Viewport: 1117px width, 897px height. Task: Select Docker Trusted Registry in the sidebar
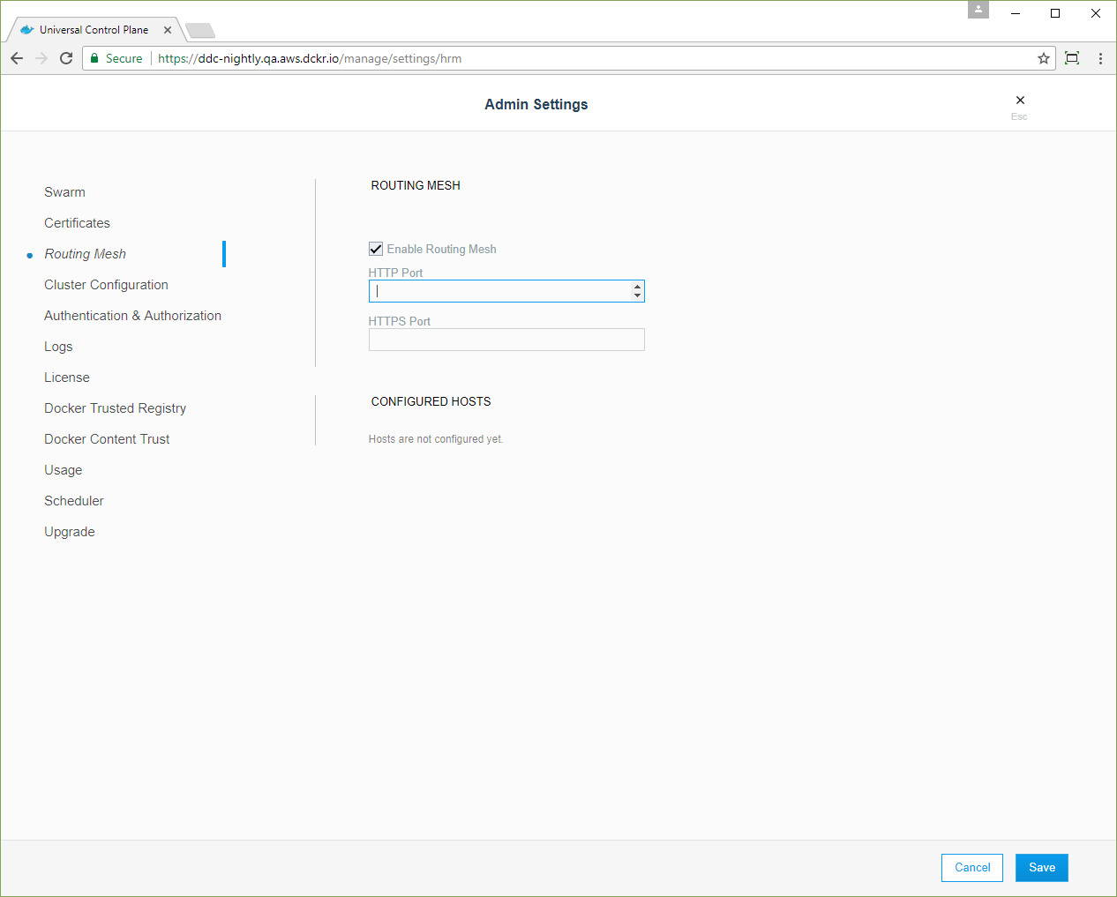[115, 407]
